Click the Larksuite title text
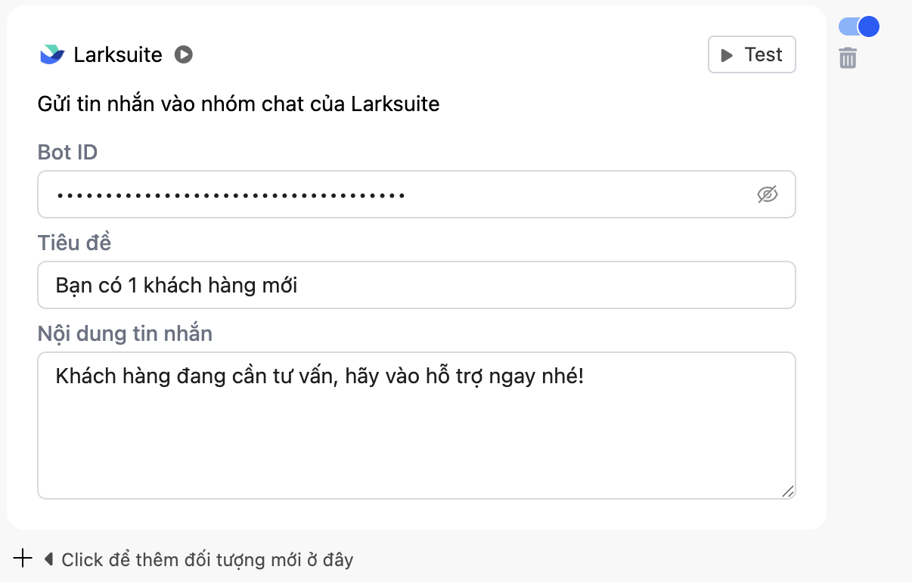This screenshot has width=912, height=582. pos(118,55)
